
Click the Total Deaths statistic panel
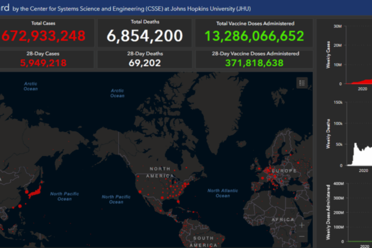coord(145,33)
